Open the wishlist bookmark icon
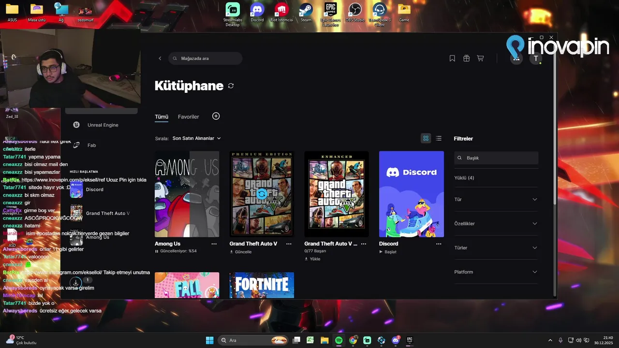The width and height of the screenshot is (619, 348). click(452, 58)
